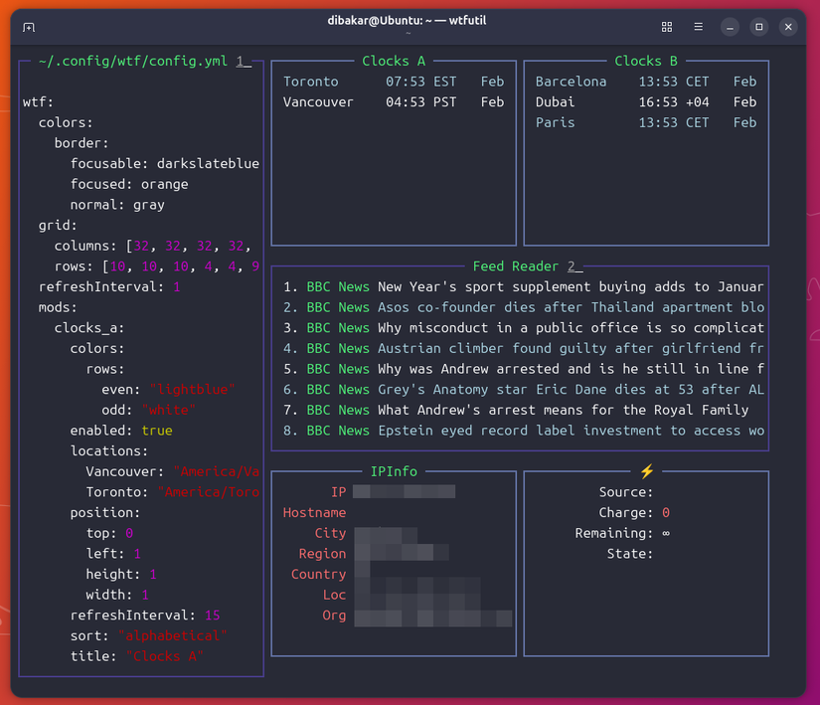Maximize the wtfutil terminal window
Image resolution: width=820 pixels, height=705 pixels.
pos(759,27)
